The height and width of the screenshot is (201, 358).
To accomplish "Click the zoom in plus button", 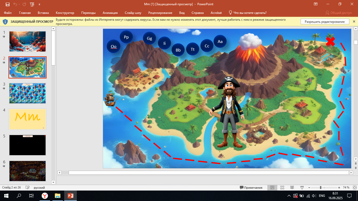I will tap(339, 188).
